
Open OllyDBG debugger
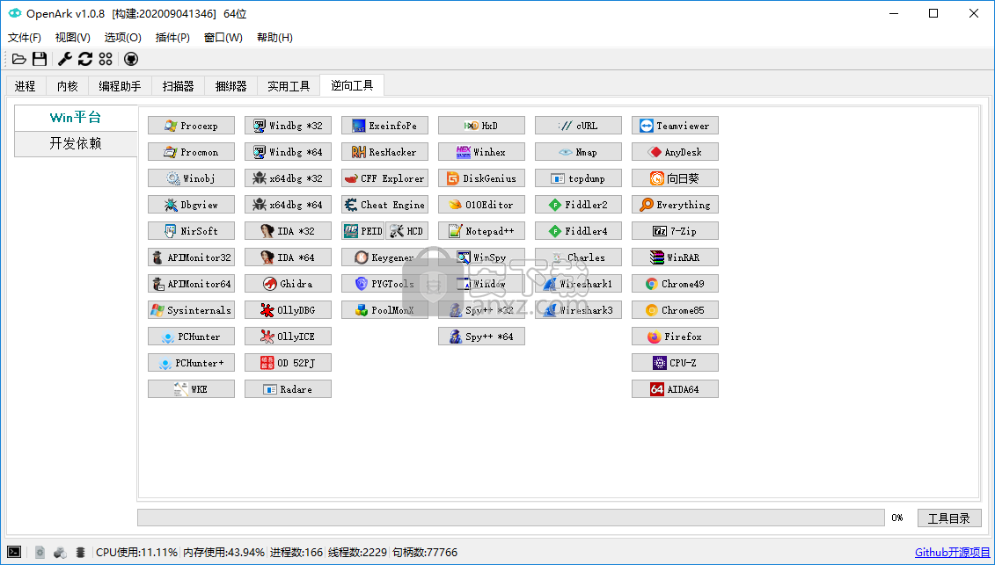(x=288, y=310)
